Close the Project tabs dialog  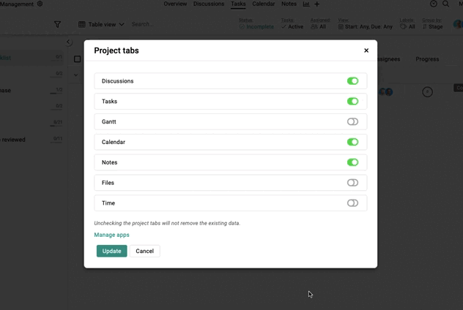coord(366,50)
